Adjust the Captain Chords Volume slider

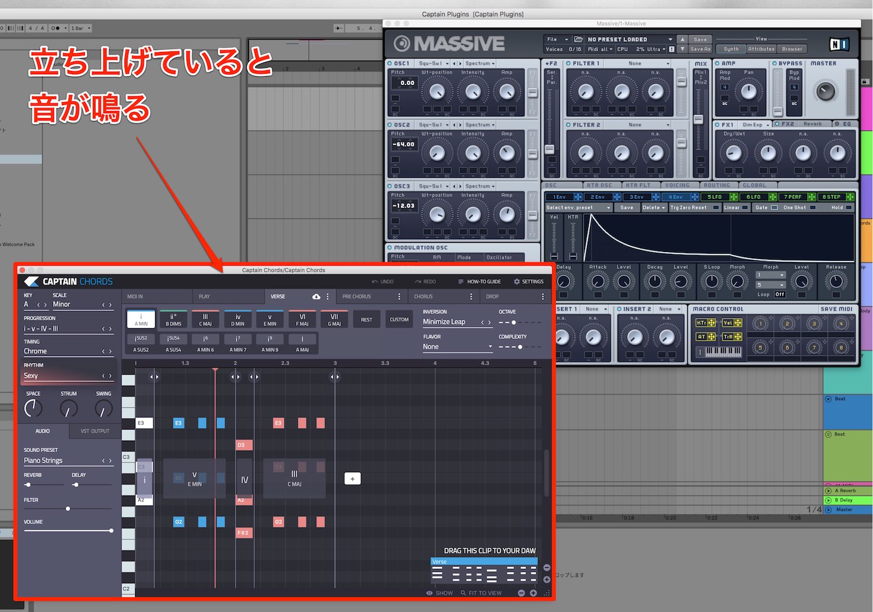[68, 531]
